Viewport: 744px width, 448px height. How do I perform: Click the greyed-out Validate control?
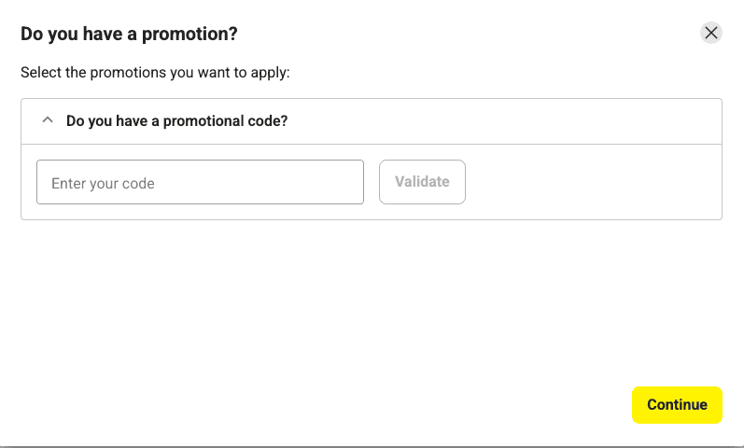coord(422,182)
